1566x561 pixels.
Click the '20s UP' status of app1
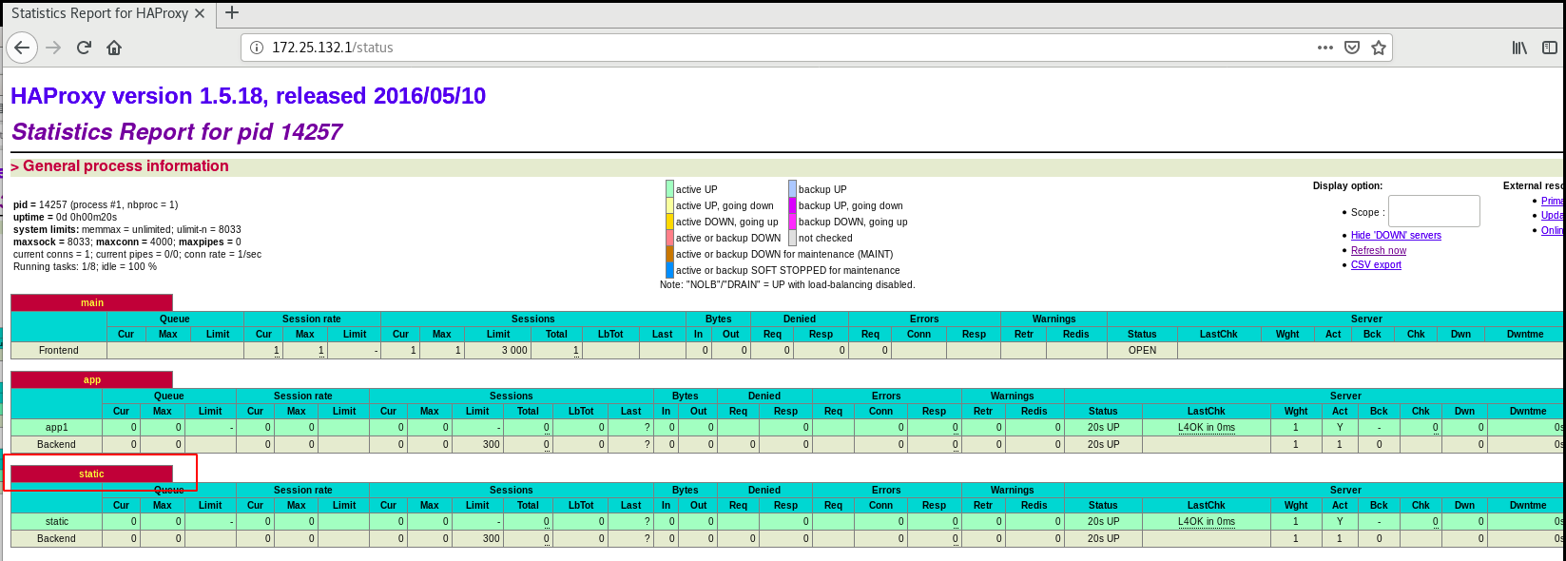tap(1103, 427)
